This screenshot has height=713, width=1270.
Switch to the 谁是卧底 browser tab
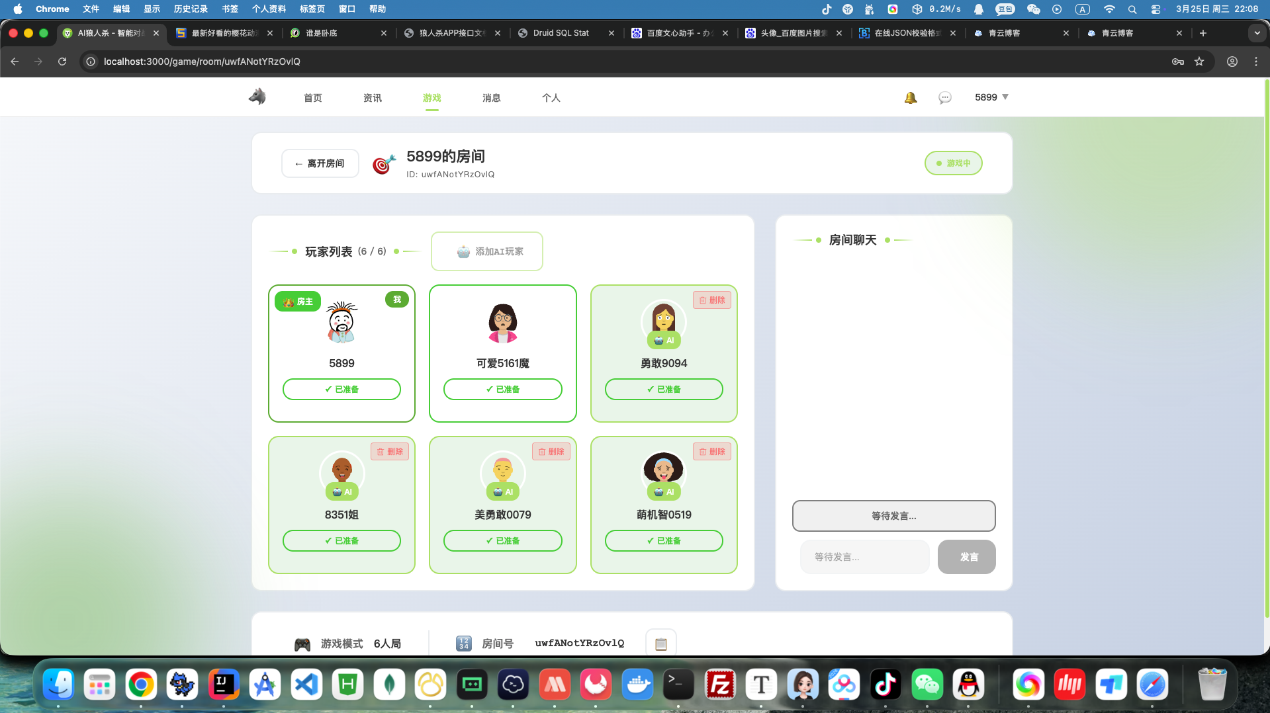coord(338,33)
